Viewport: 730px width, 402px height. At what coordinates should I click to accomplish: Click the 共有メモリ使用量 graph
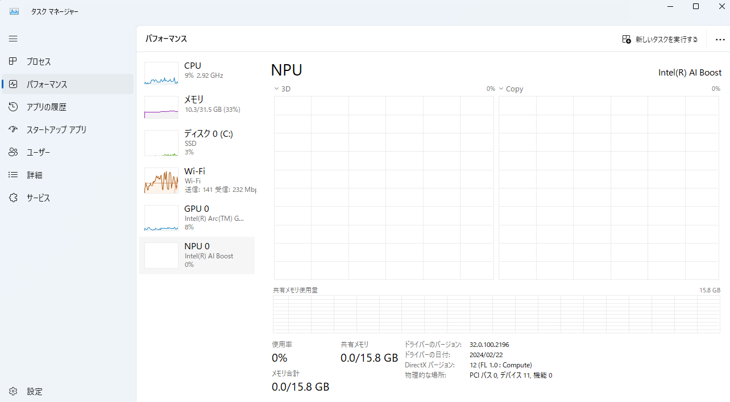tap(497, 314)
